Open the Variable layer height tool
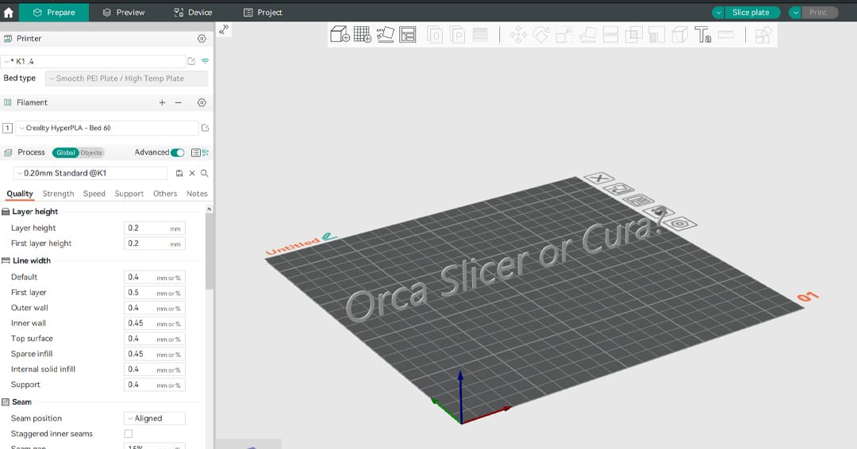Image resolution: width=857 pixels, height=449 pixels. [x=480, y=35]
